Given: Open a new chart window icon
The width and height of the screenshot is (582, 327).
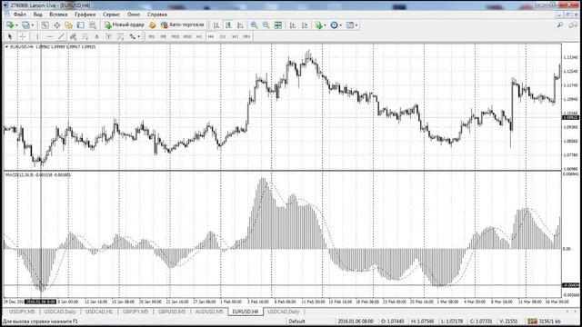Looking at the screenshot, I should click(x=10, y=25).
